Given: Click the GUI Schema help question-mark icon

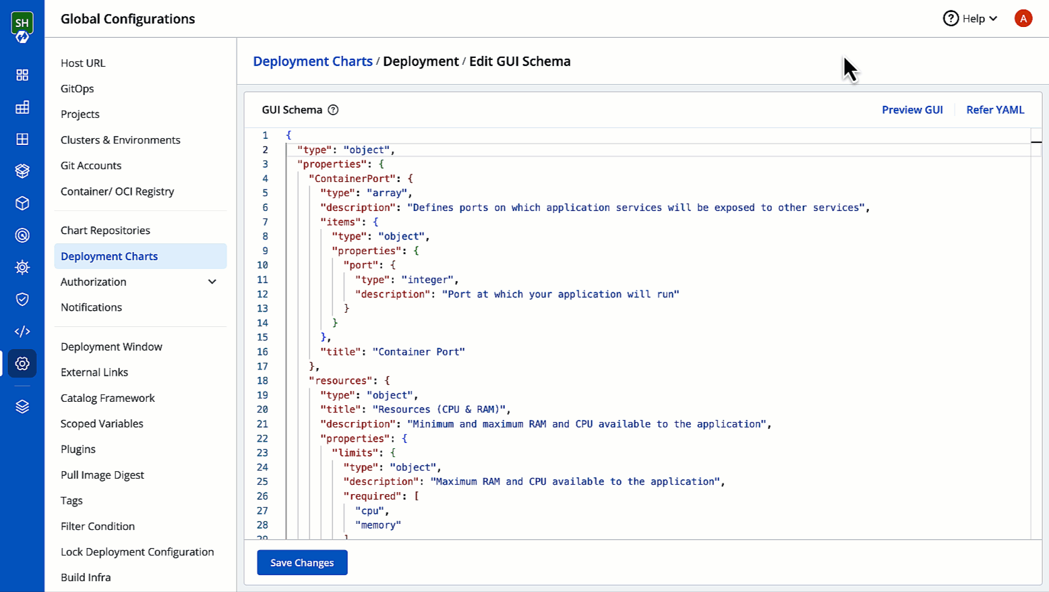Looking at the screenshot, I should pyautogui.click(x=333, y=109).
